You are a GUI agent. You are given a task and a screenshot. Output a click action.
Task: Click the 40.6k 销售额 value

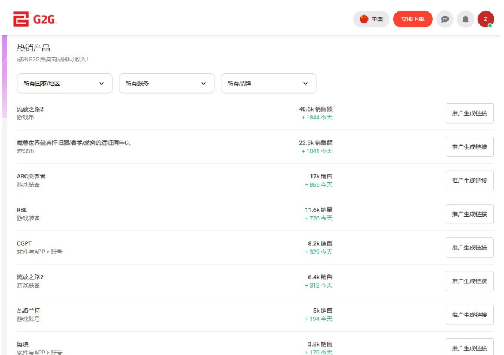click(x=316, y=109)
